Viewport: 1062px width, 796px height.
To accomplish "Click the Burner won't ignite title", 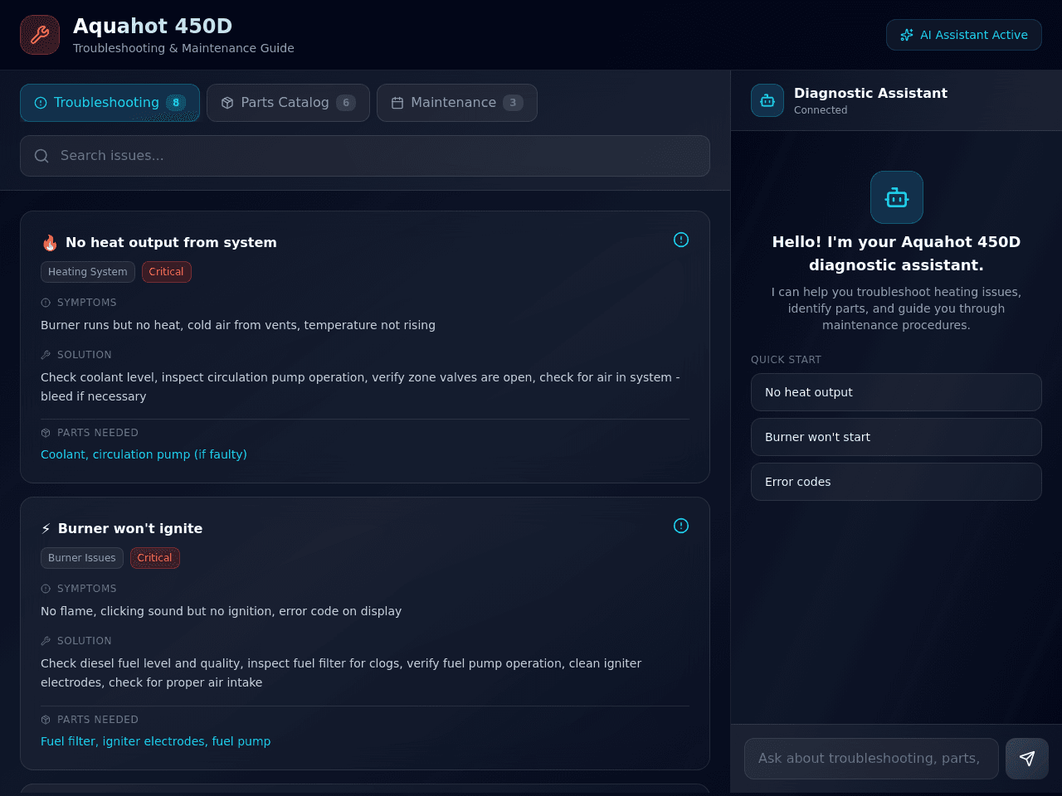I will [130, 528].
